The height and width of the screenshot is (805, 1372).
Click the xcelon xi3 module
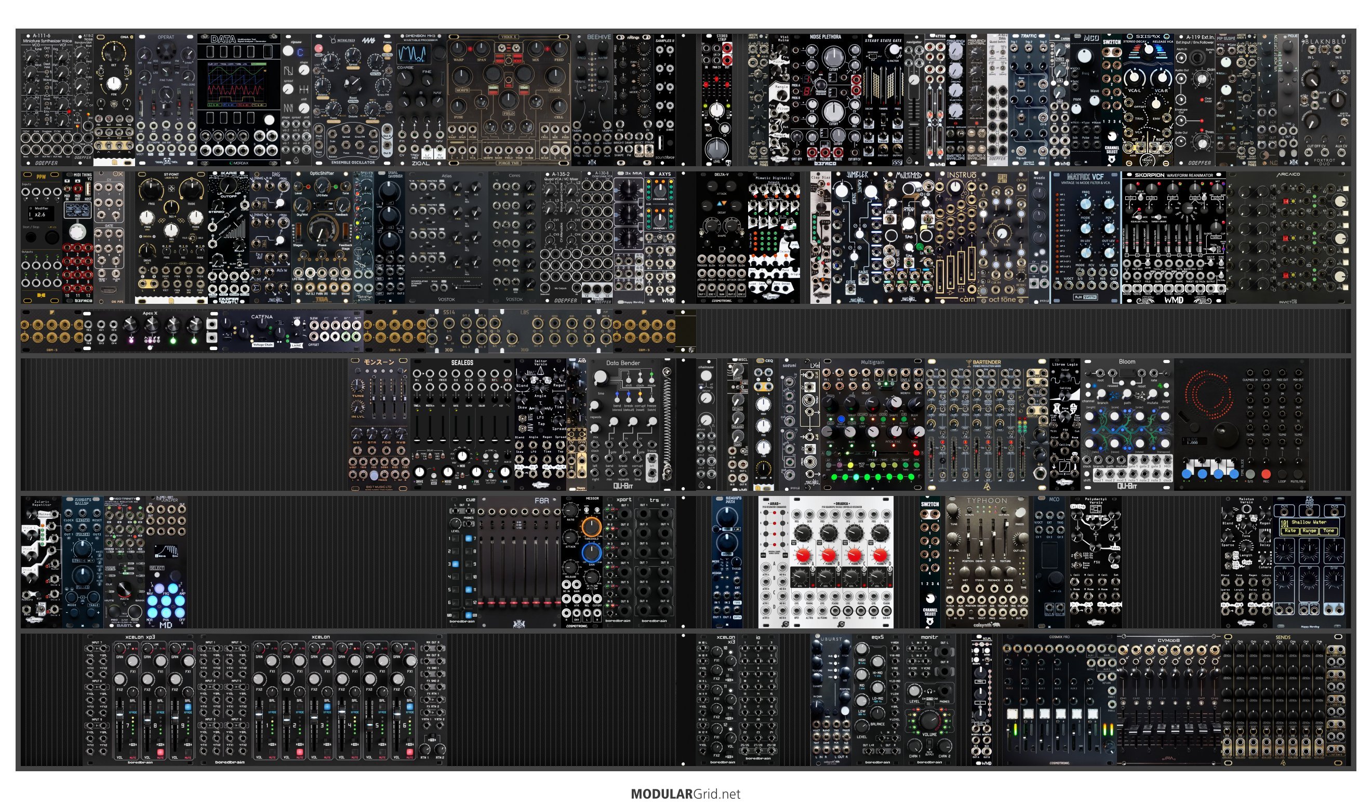[716, 700]
